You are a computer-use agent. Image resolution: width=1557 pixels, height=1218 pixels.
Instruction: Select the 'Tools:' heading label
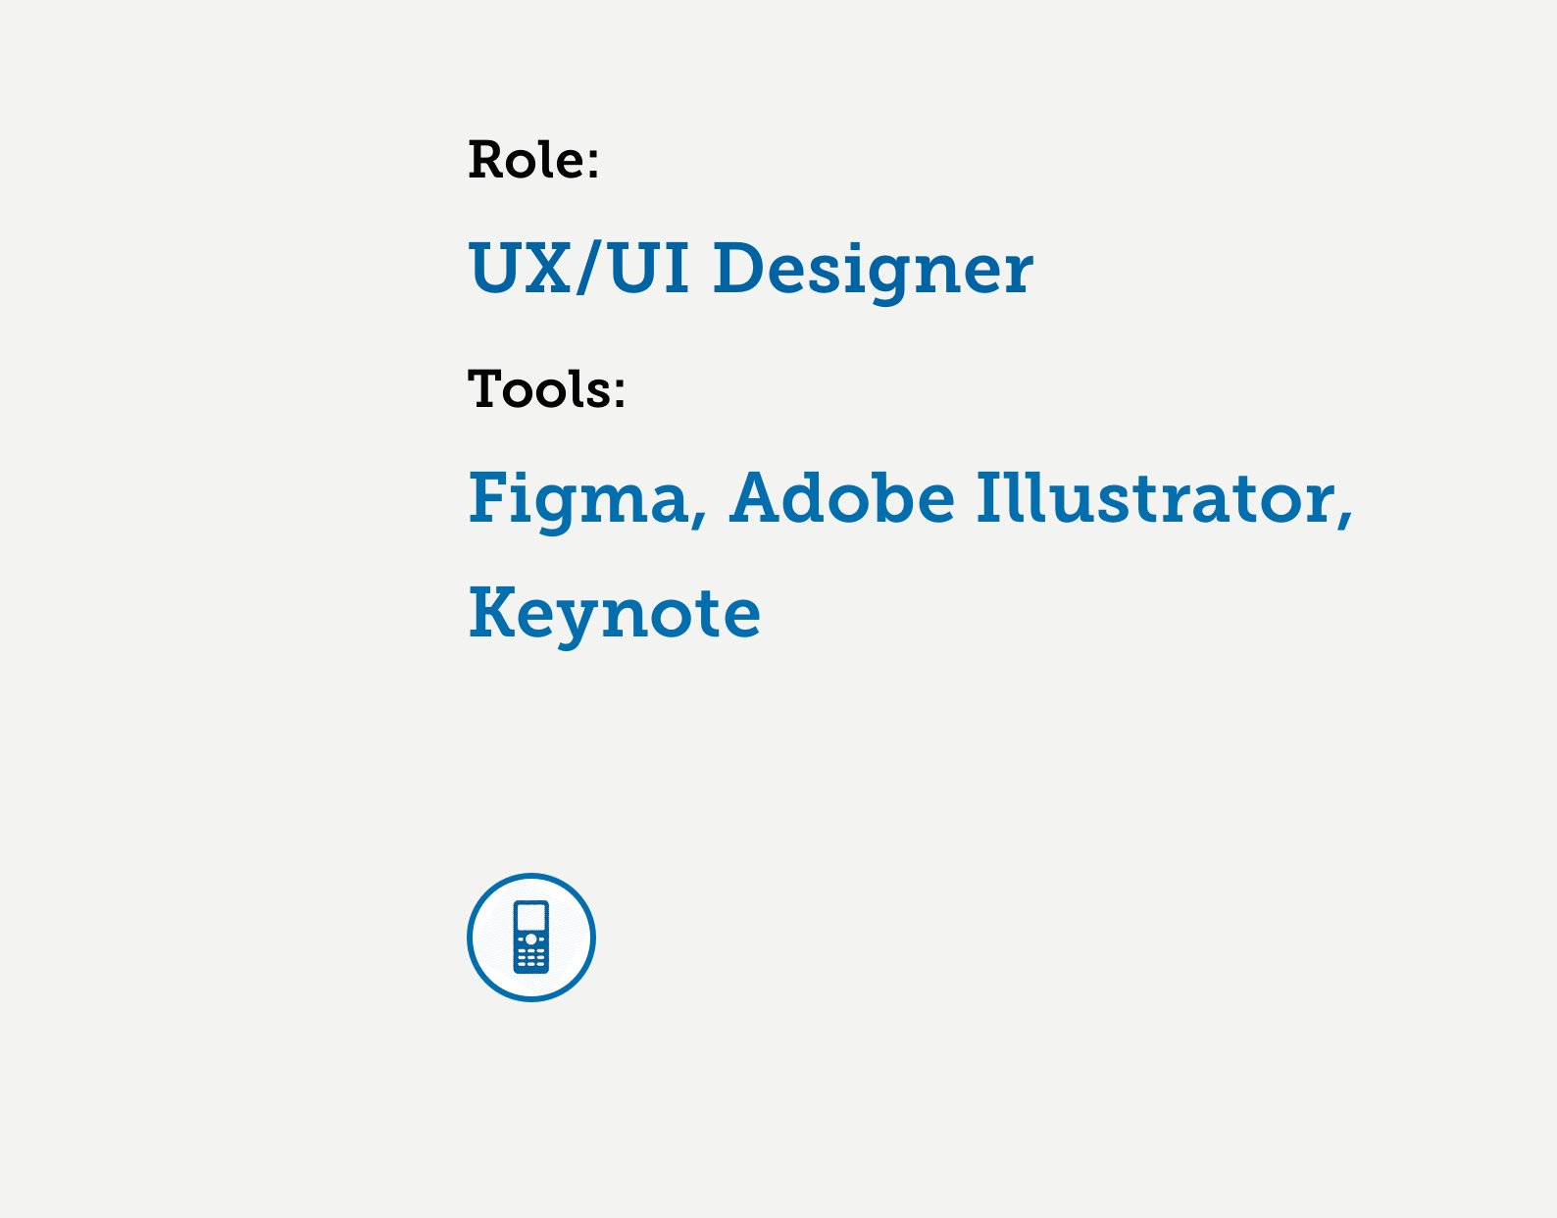[546, 388]
